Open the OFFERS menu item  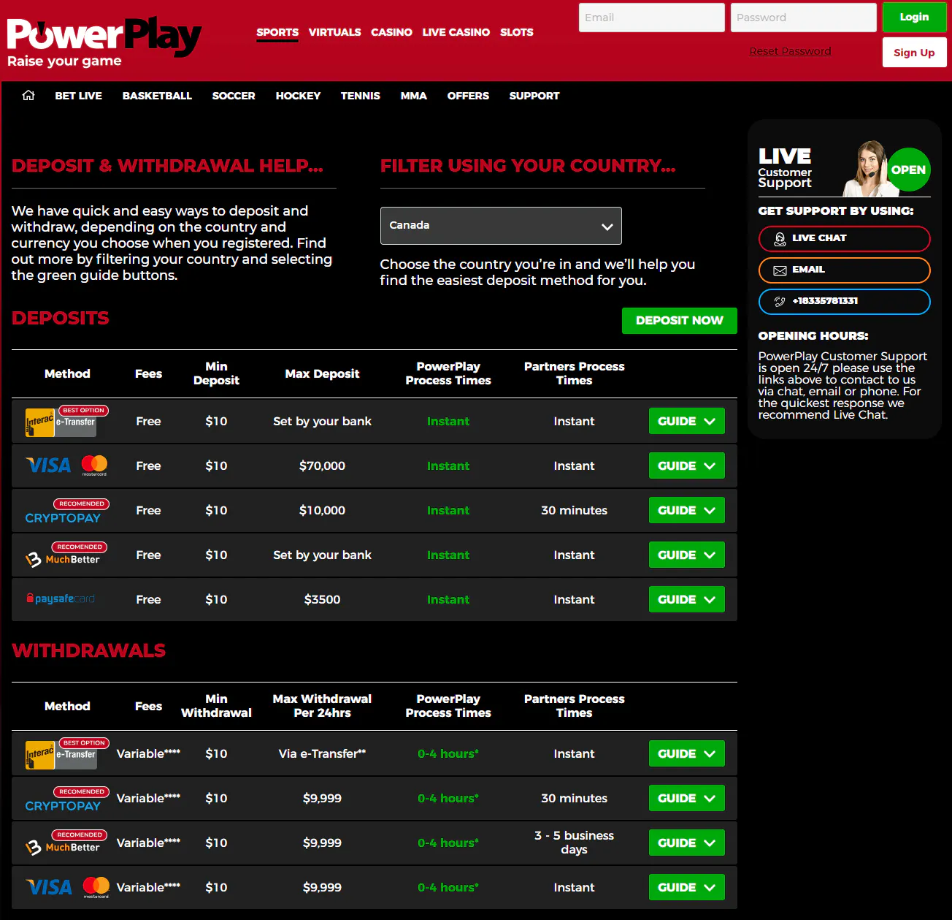point(468,96)
